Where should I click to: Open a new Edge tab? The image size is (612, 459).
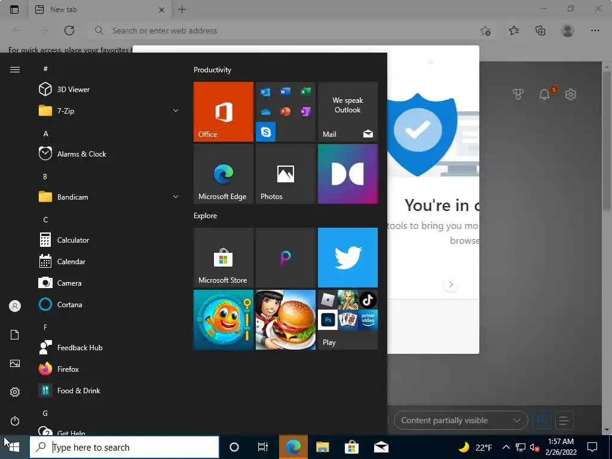(x=182, y=10)
